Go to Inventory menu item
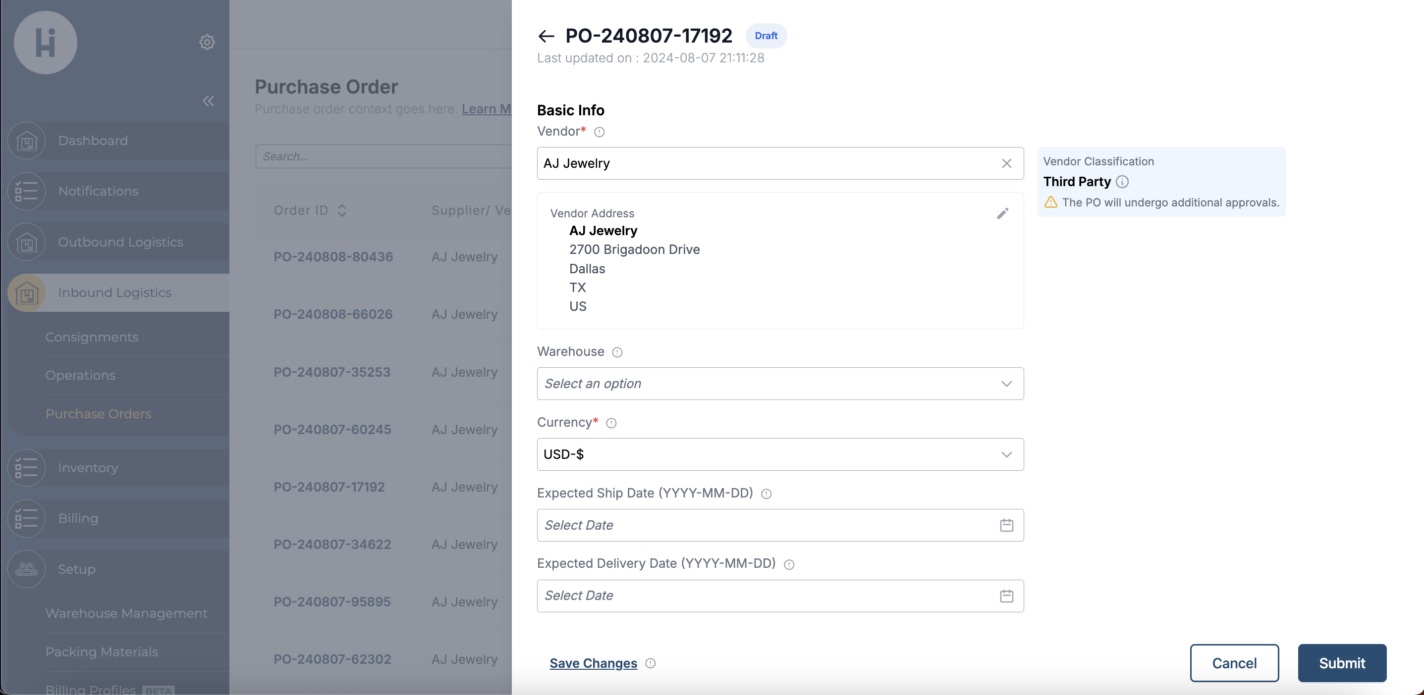1424x695 pixels. point(88,468)
